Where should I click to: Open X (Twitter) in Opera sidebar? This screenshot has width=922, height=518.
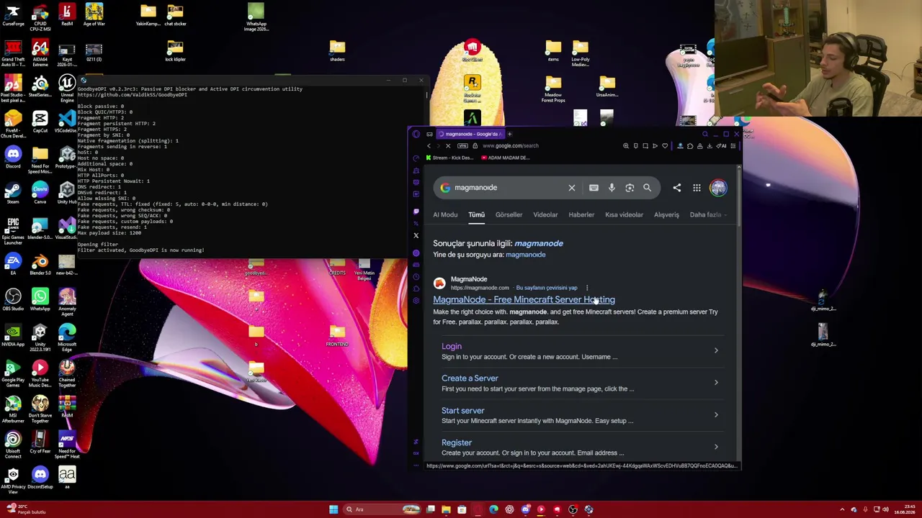[x=416, y=235]
